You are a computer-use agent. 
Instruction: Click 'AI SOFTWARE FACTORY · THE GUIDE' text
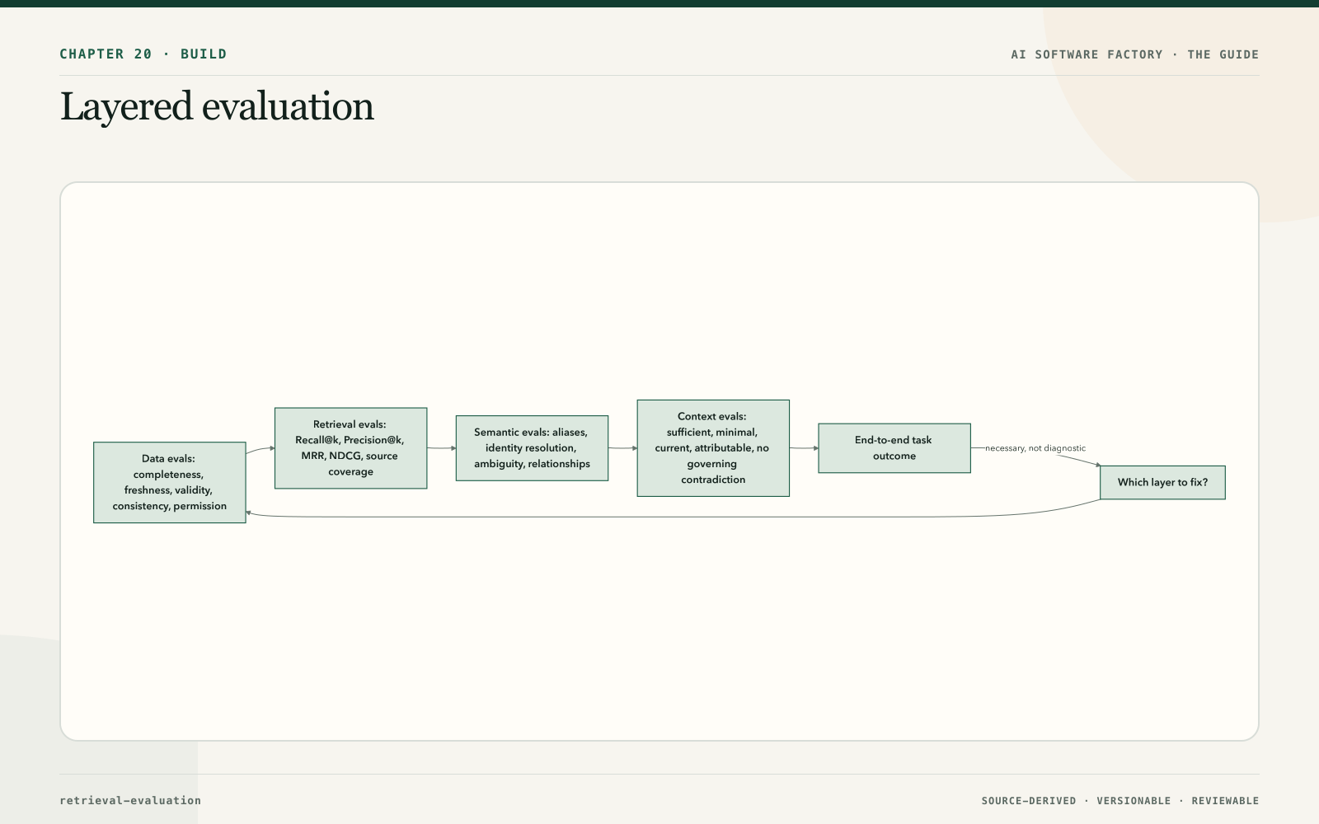[x=1135, y=54]
